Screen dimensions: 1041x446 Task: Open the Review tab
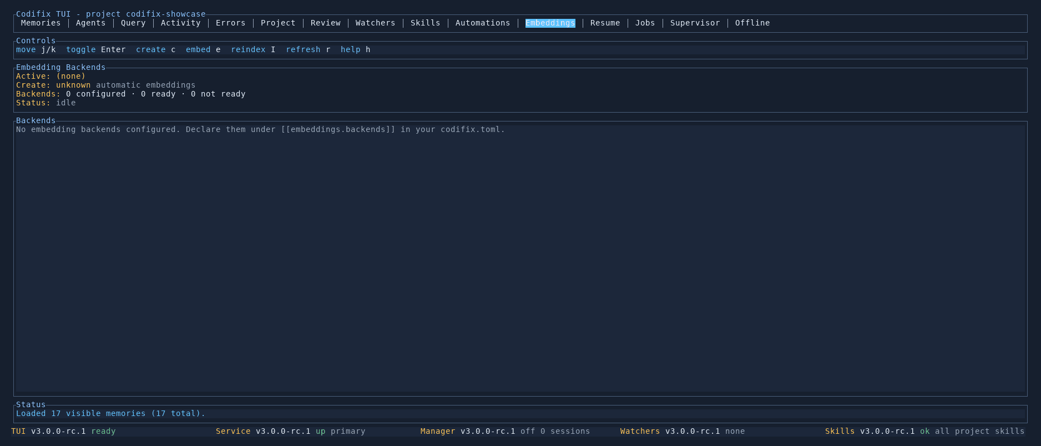click(325, 23)
